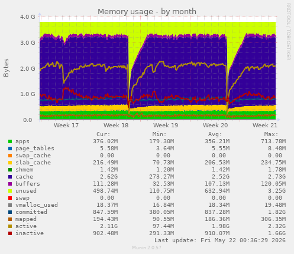Click the slab_cache average value 206.53M

click(x=217, y=163)
